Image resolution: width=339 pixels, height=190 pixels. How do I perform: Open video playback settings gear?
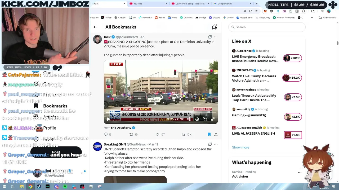[x=197, y=119]
